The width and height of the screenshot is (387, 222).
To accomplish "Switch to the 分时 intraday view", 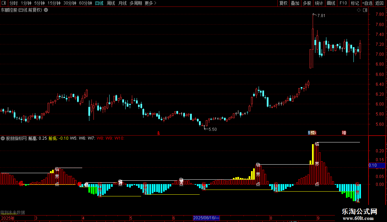I will pos(14,3).
